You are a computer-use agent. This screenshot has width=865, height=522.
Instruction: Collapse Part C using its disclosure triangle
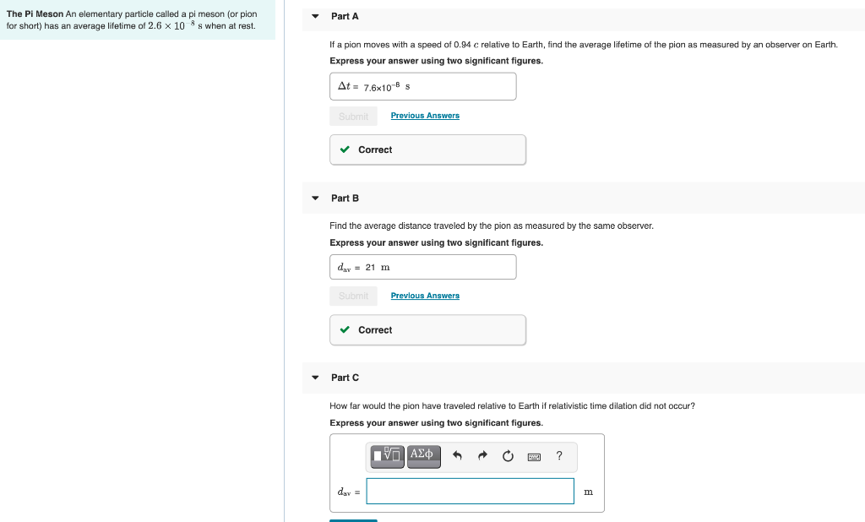pyautogui.click(x=314, y=378)
